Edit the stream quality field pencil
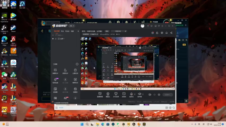 pyautogui.click(x=125, y=31)
